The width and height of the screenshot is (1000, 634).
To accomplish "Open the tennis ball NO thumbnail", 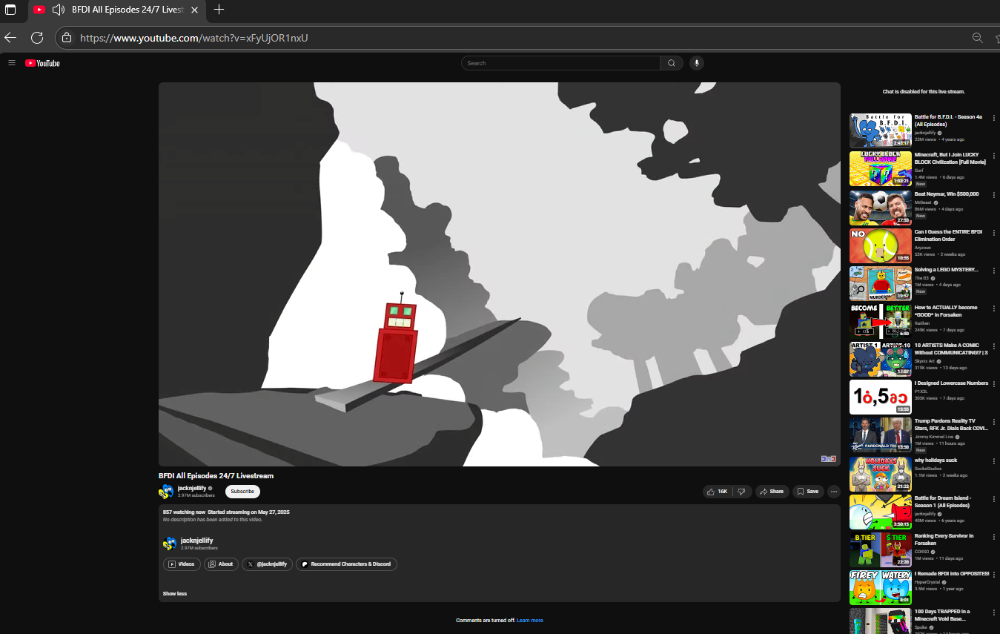I will pyautogui.click(x=881, y=245).
